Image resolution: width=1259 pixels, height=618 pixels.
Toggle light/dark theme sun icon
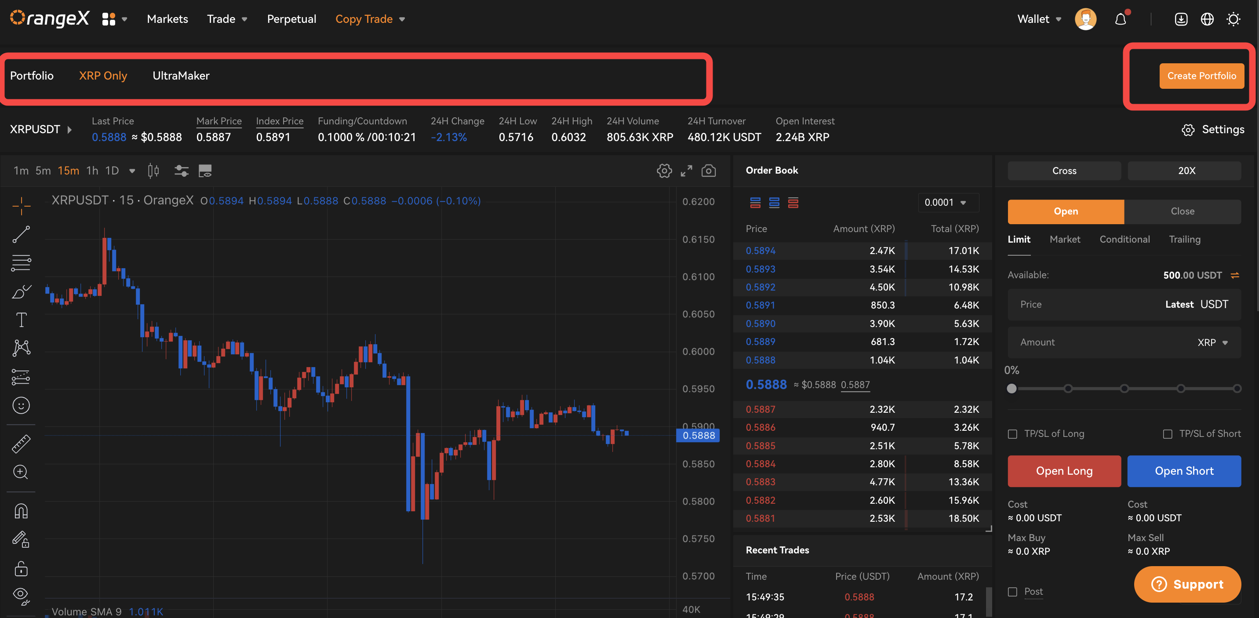(x=1234, y=19)
